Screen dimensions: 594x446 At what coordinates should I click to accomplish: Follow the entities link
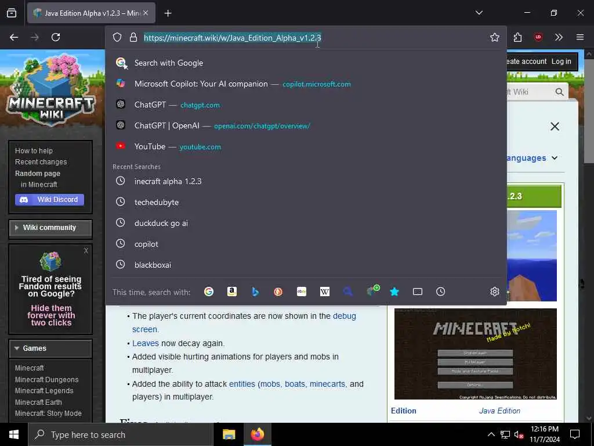tap(242, 384)
